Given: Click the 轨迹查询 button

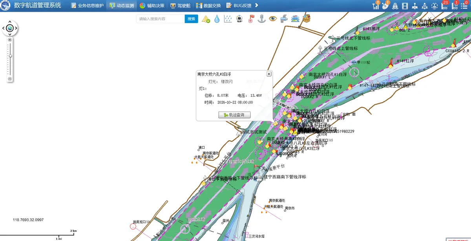Looking at the screenshot, I should click(234, 115).
